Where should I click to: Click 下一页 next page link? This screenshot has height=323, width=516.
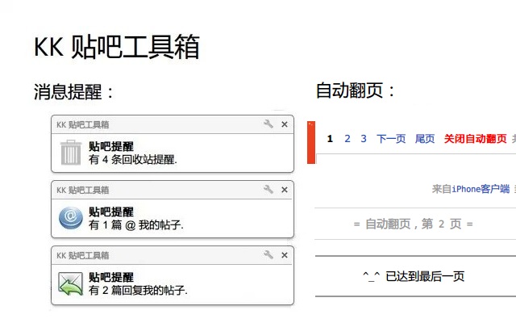point(391,139)
